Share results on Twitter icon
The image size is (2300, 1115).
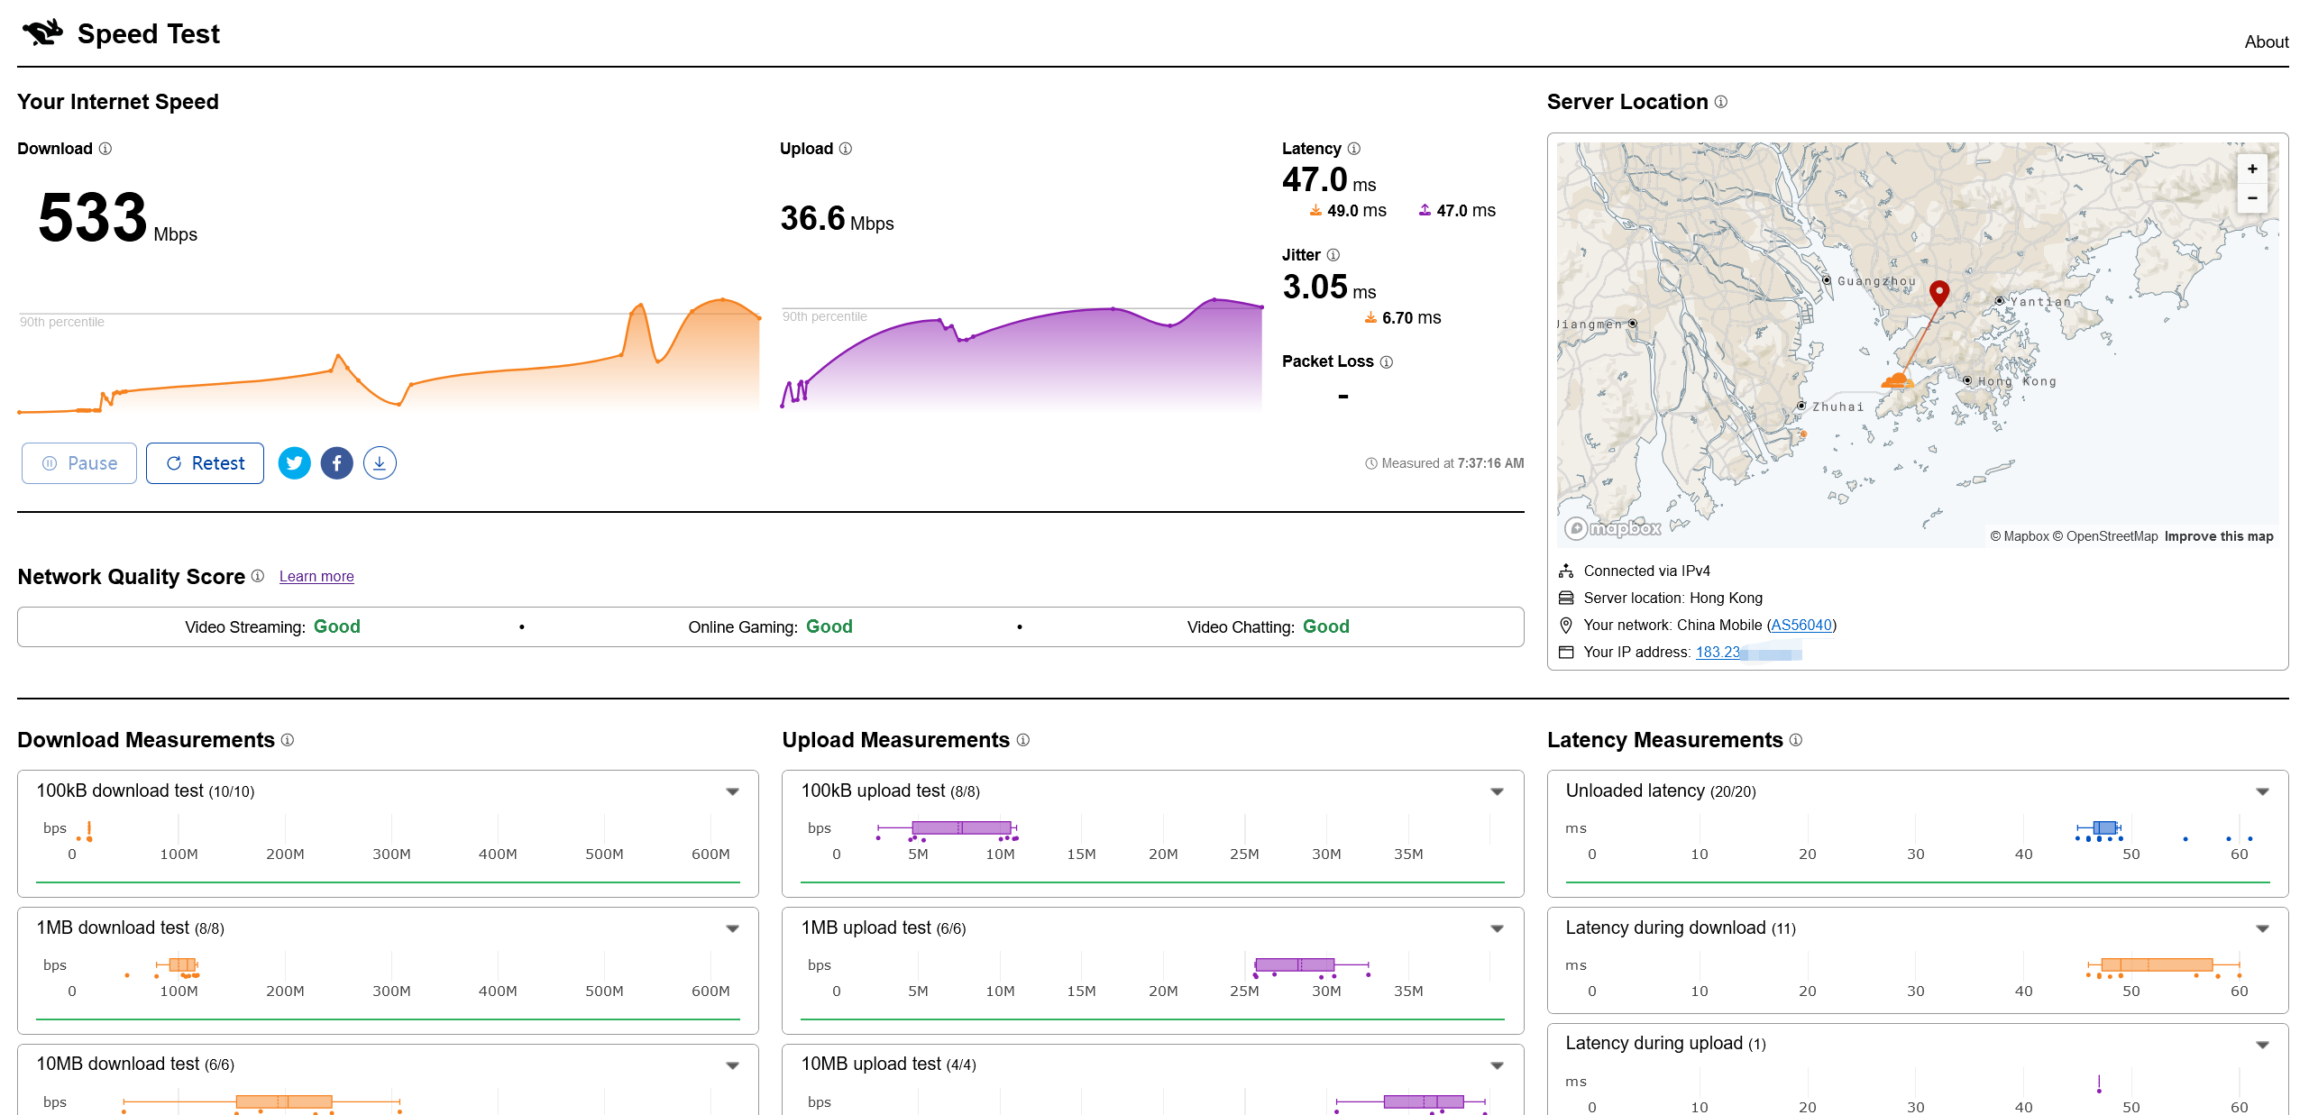(294, 463)
